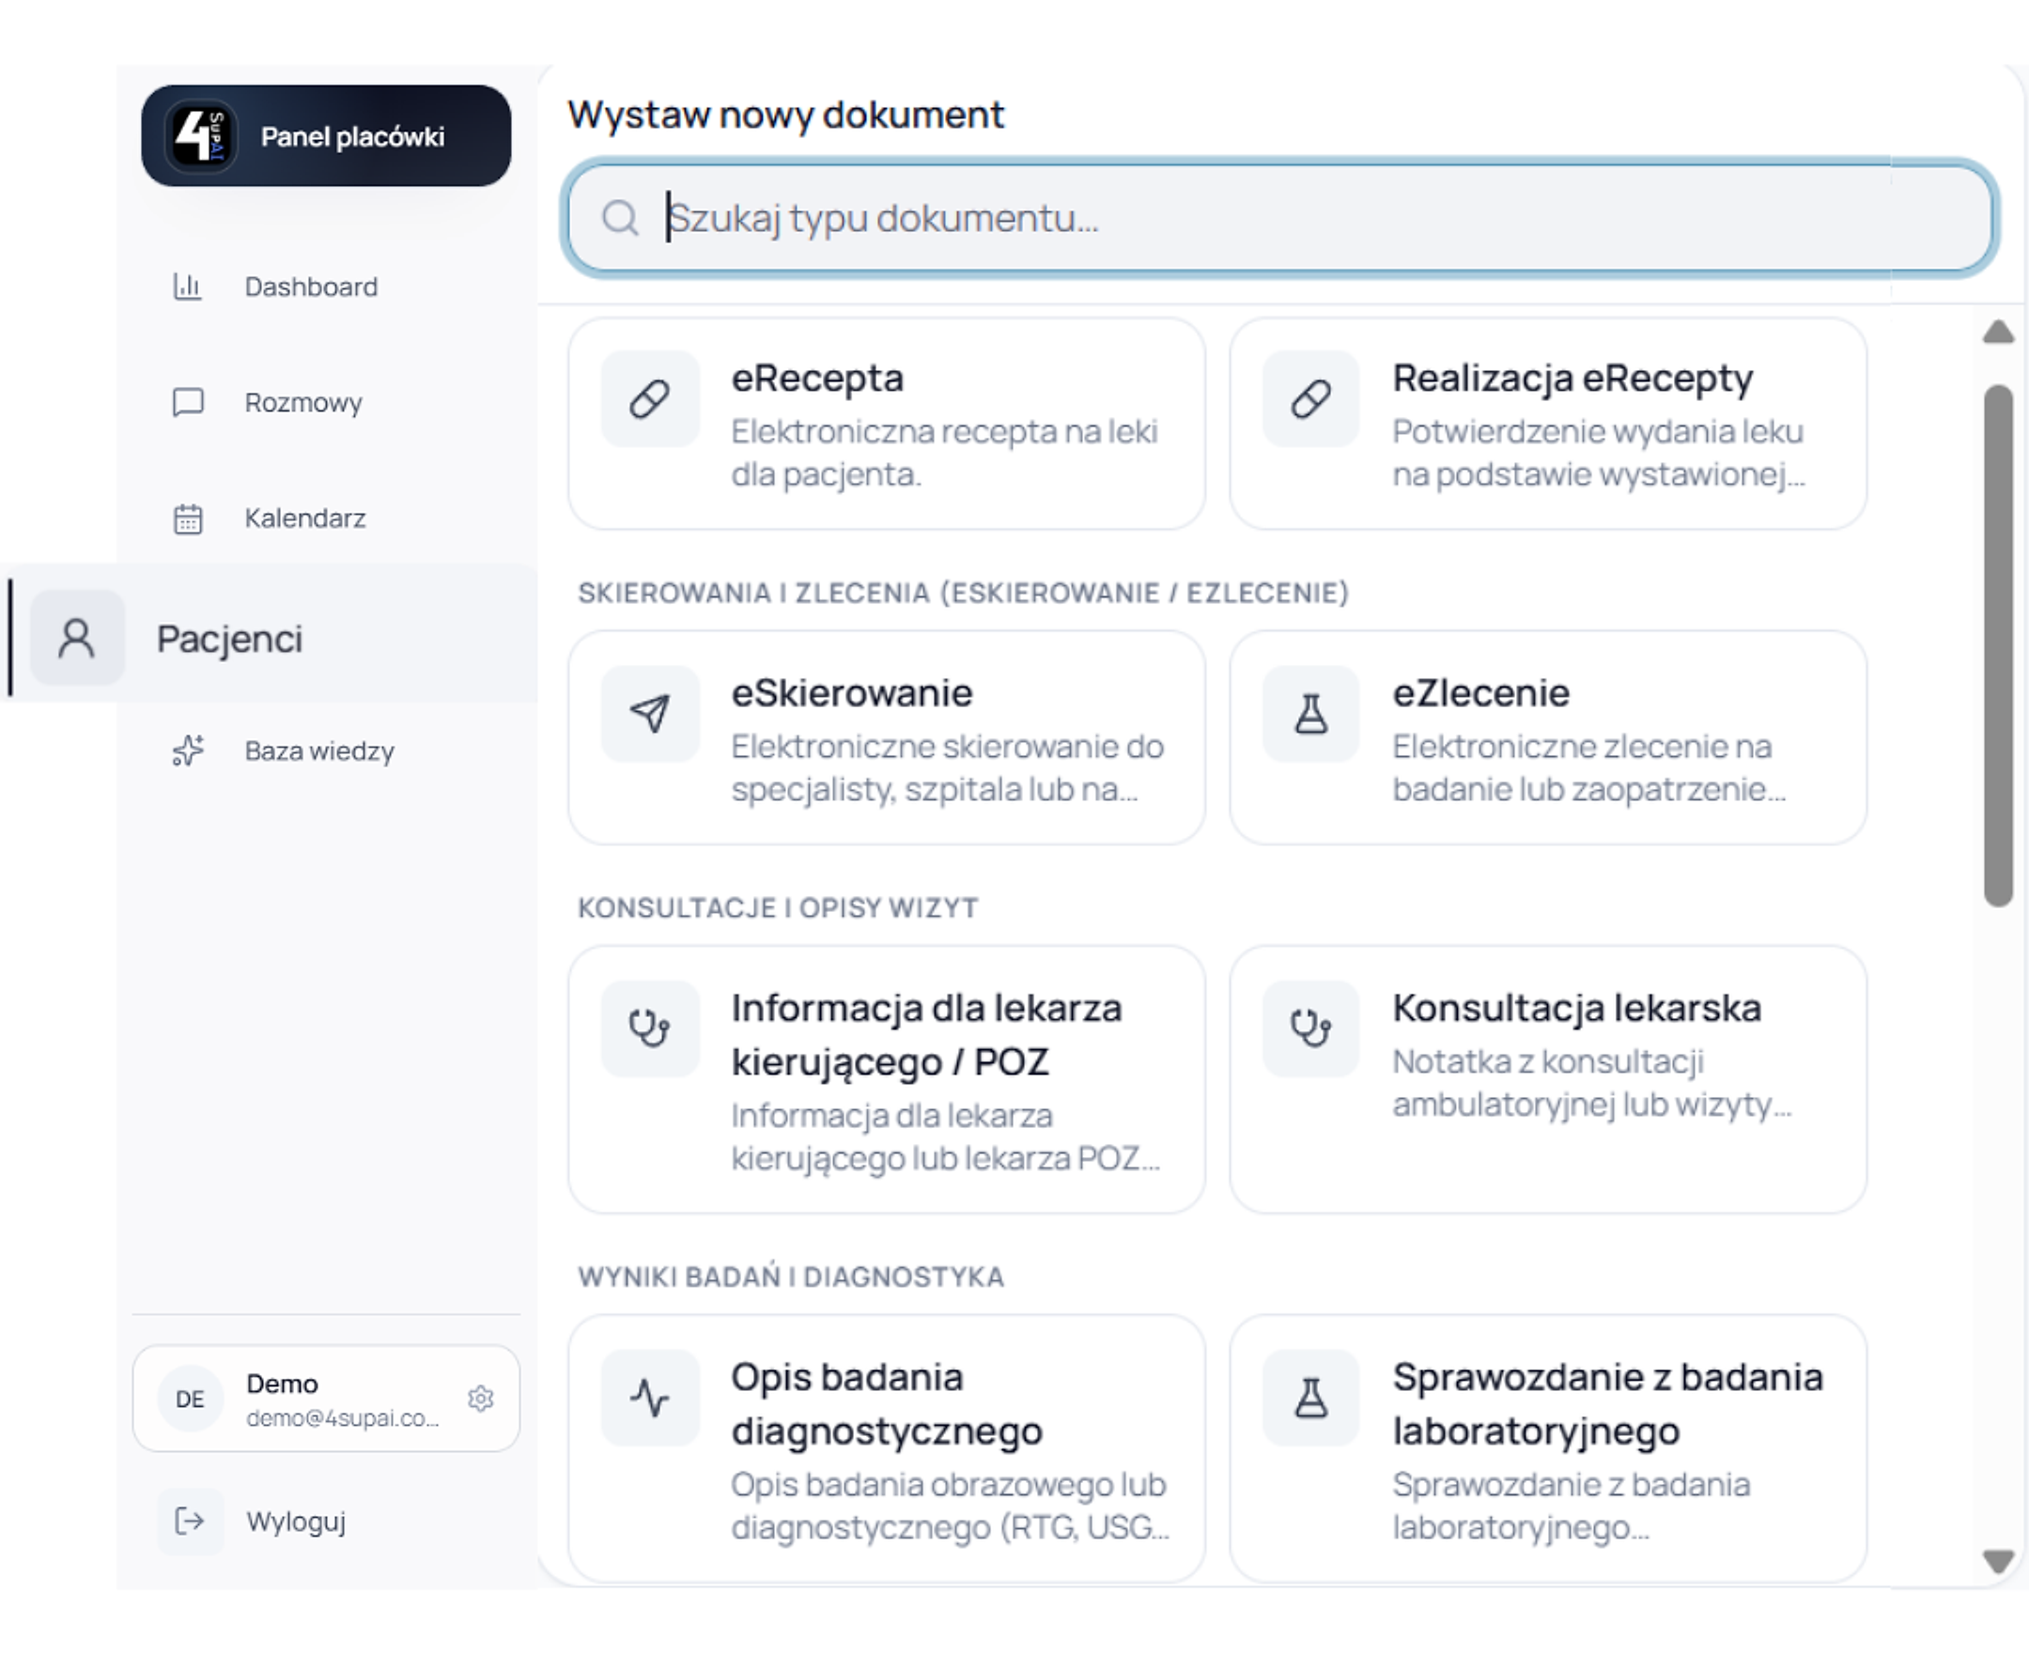Screen dimensions: 2029x1653
Task: Click the scrollbar down arrow
Action: 1998,1562
